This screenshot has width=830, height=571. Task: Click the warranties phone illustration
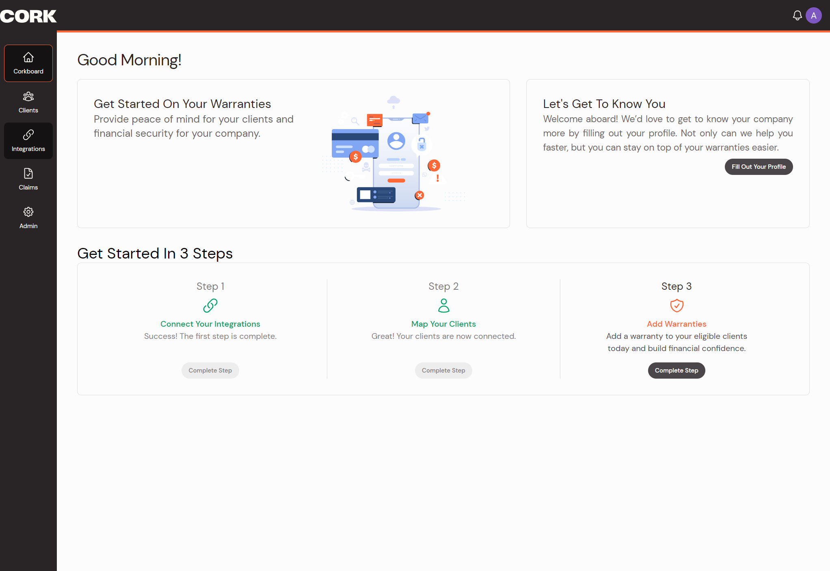click(x=394, y=153)
